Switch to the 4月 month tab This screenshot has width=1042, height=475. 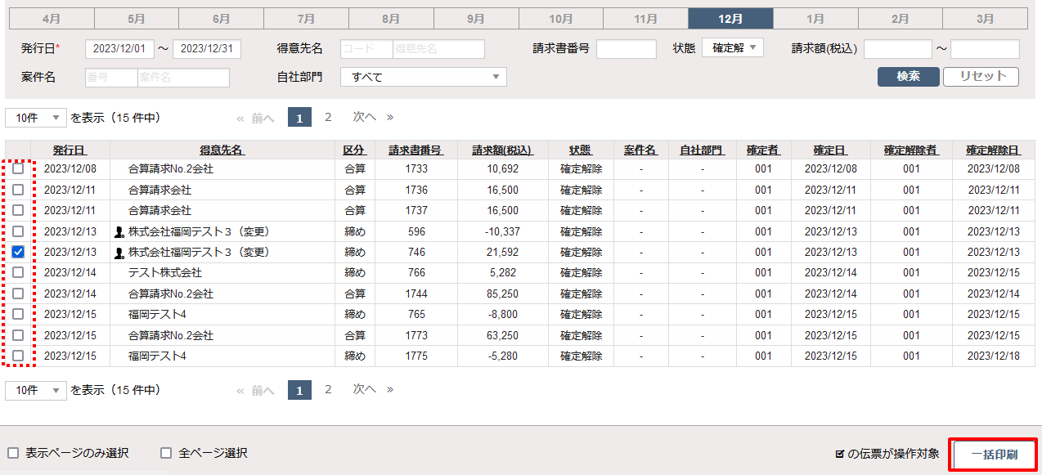pyautogui.click(x=51, y=18)
